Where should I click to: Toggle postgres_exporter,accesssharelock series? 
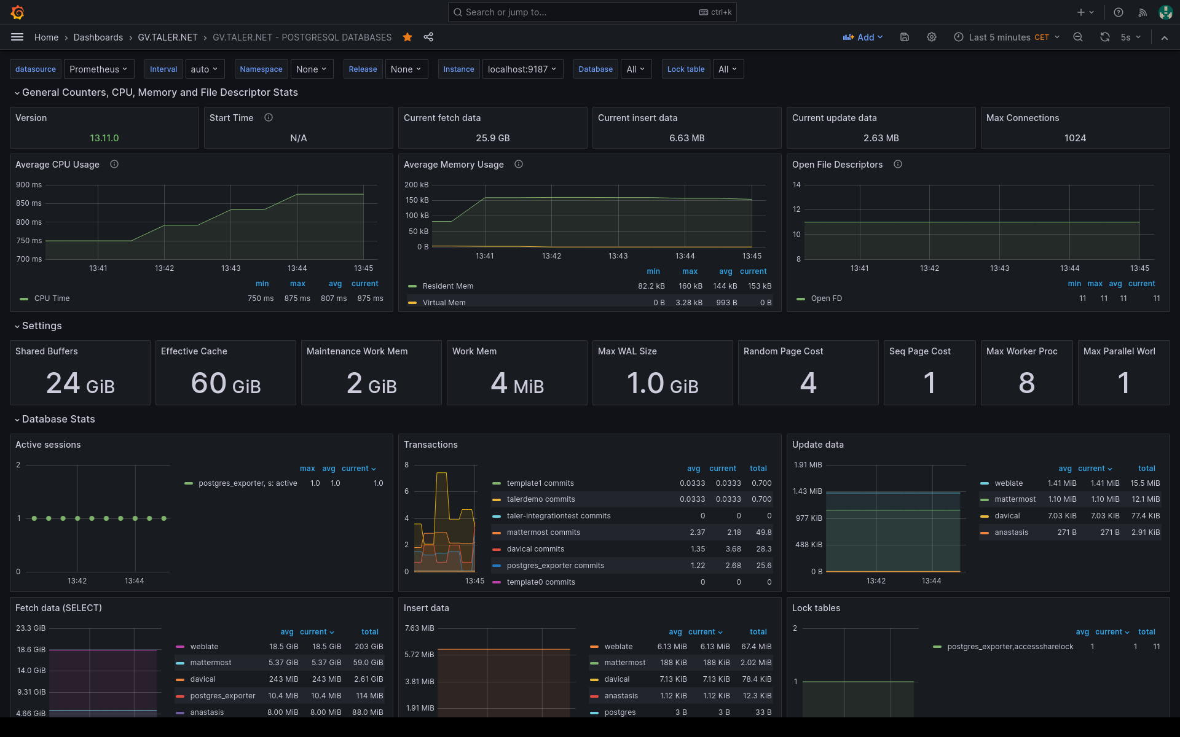coord(1010,647)
